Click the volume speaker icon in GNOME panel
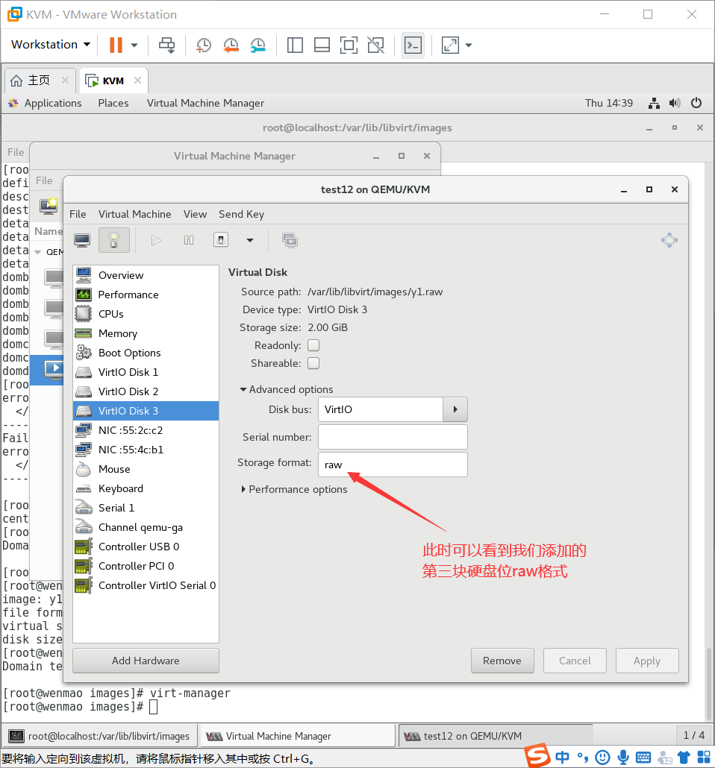The height and width of the screenshot is (768, 715). (x=675, y=103)
